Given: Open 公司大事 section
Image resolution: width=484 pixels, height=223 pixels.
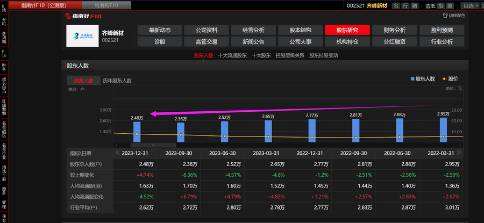Looking at the screenshot, I should tap(300, 41).
